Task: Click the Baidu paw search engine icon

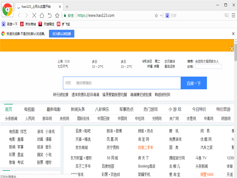Action: click(x=167, y=15)
